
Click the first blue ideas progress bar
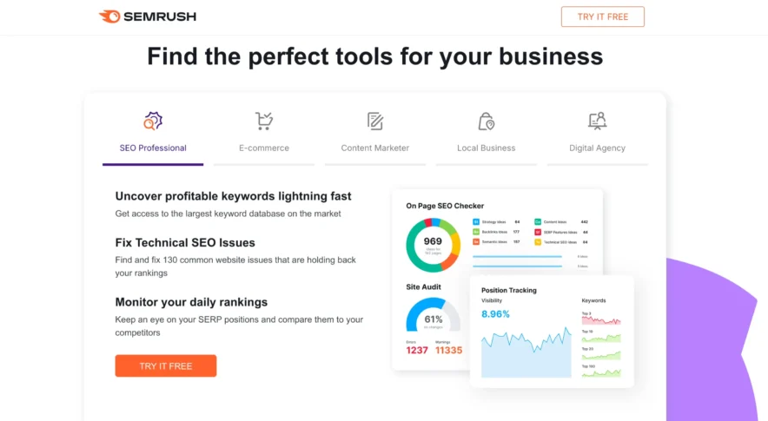518,256
